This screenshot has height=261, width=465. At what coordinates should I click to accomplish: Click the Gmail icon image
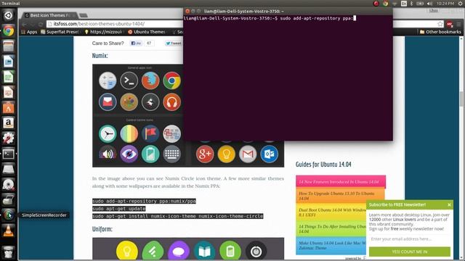248,154
